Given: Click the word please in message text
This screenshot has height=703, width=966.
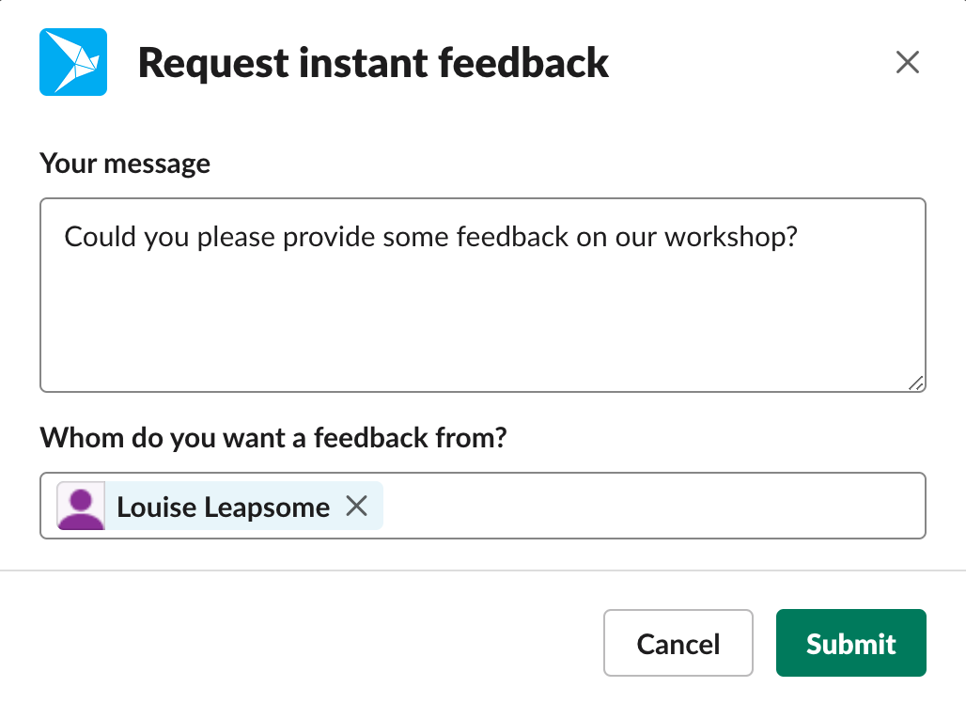Looking at the screenshot, I should click(236, 237).
